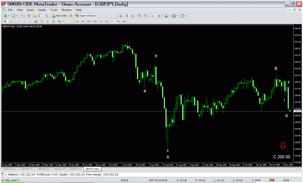The image size is (303, 183).
Task: Open the Strategy Tester icon
Action: click(x=47, y=16)
